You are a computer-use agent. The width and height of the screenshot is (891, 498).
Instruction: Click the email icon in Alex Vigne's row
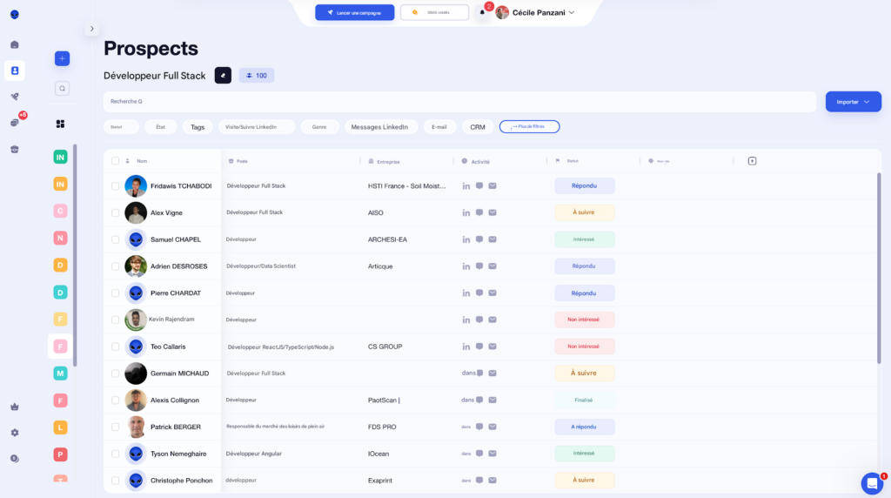point(492,212)
